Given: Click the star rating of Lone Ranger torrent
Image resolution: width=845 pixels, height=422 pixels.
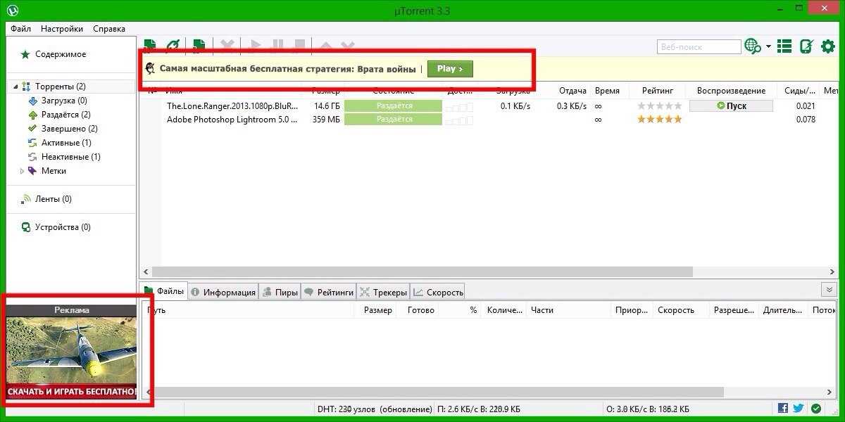Looking at the screenshot, I should click(x=659, y=105).
